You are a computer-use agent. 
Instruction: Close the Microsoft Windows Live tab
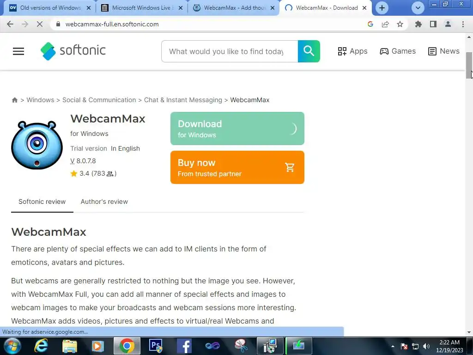[x=181, y=8]
